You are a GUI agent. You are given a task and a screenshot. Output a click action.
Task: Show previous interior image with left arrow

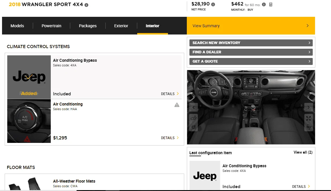pyautogui.click(x=193, y=107)
